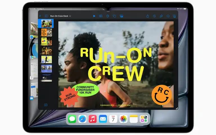Screen dimensions: 216x135
Task: Select slide 3 yellow chart thumbnail
Action: pyautogui.click(x=47, y=41)
